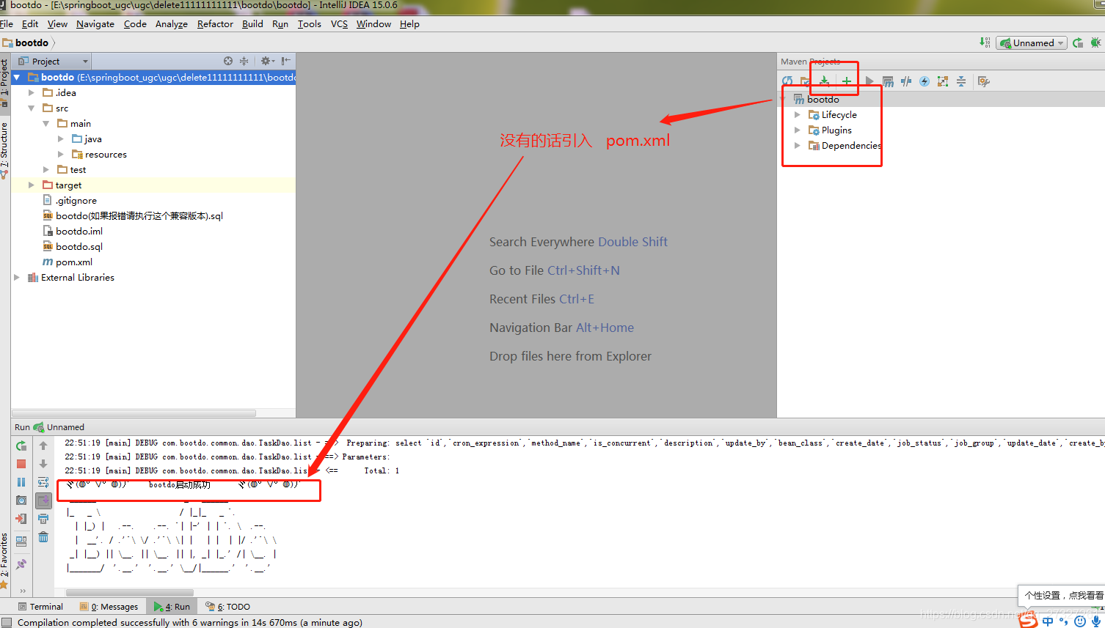Image resolution: width=1105 pixels, height=628 pixels.
Task: Expand External Libraries node
Action: click(x=17, y=277)
